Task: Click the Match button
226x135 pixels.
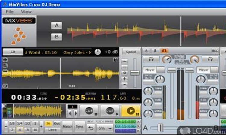Action: (67, 126)
